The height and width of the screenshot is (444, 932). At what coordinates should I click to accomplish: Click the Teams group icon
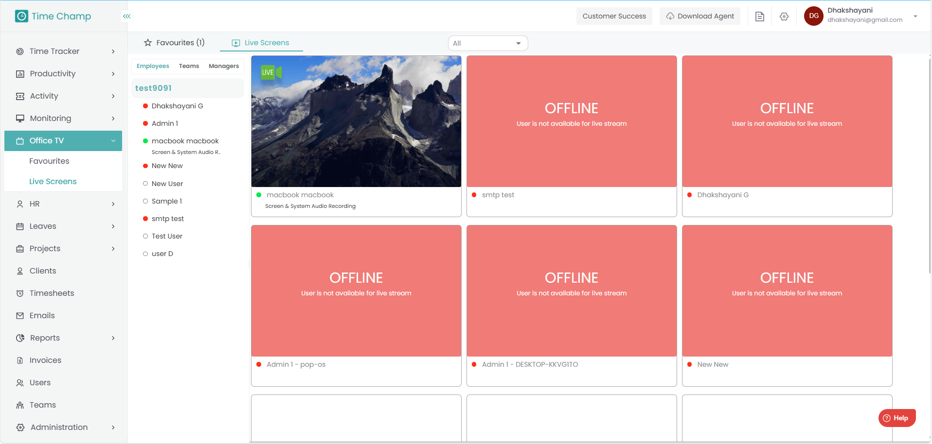[x=20, y=405]
